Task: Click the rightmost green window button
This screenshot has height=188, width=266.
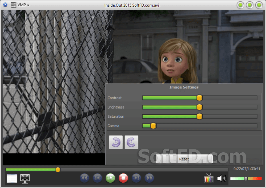Action: coord(259,5)
